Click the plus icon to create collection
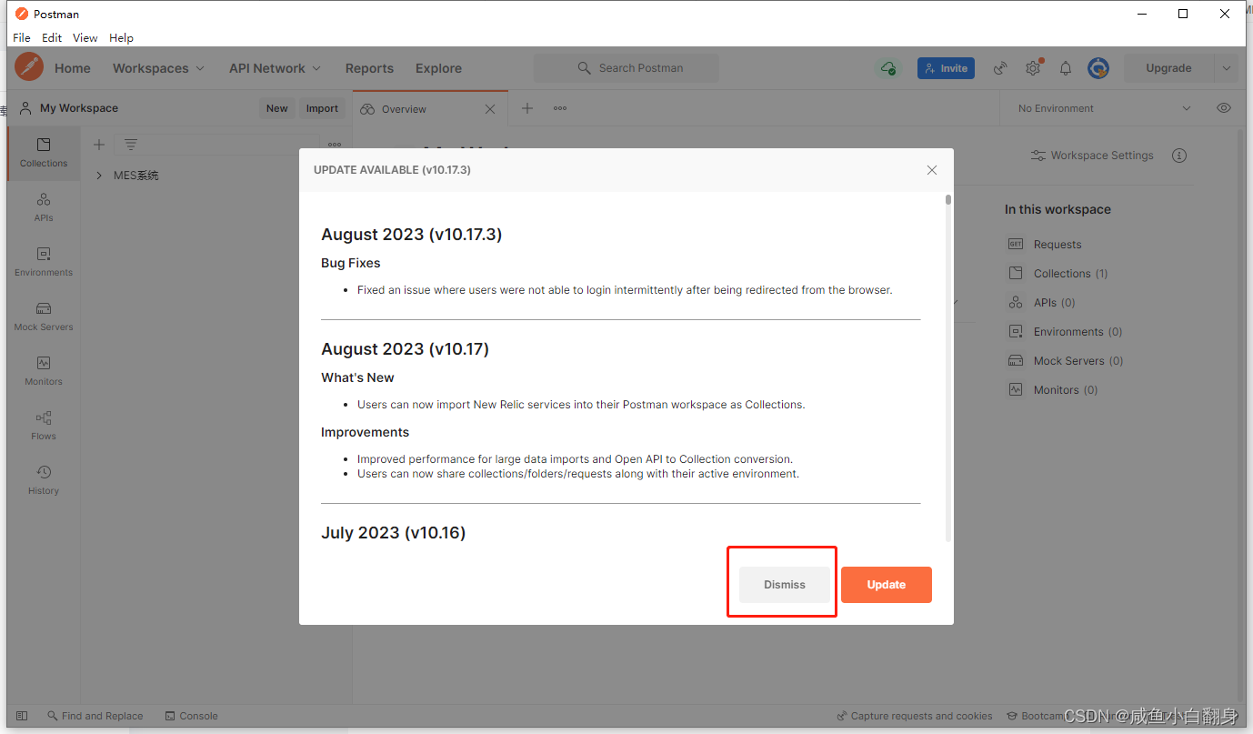 point(99,145)
